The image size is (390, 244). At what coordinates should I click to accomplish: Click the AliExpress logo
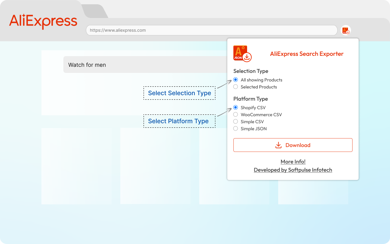coord(43,21)
